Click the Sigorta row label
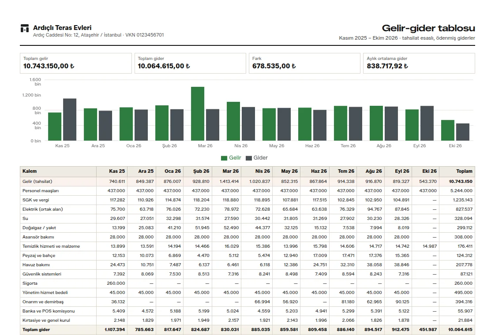The width and height of the screenshot is (495, 335). click(30, 283)
